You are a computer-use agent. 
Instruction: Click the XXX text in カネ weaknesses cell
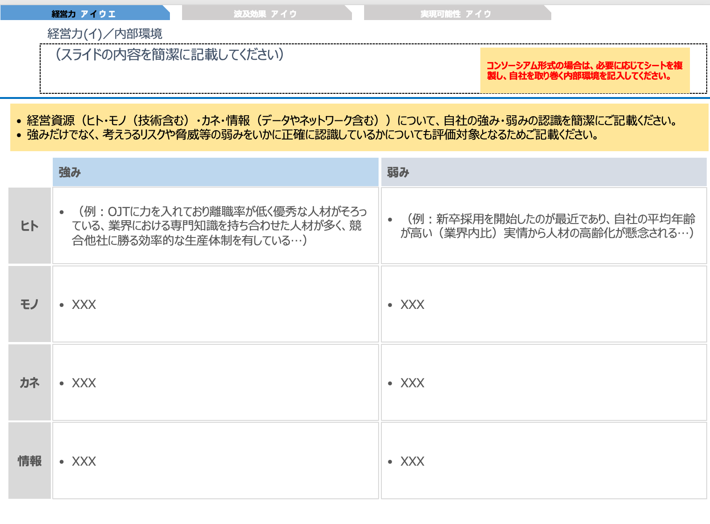[x=413, y=382]
